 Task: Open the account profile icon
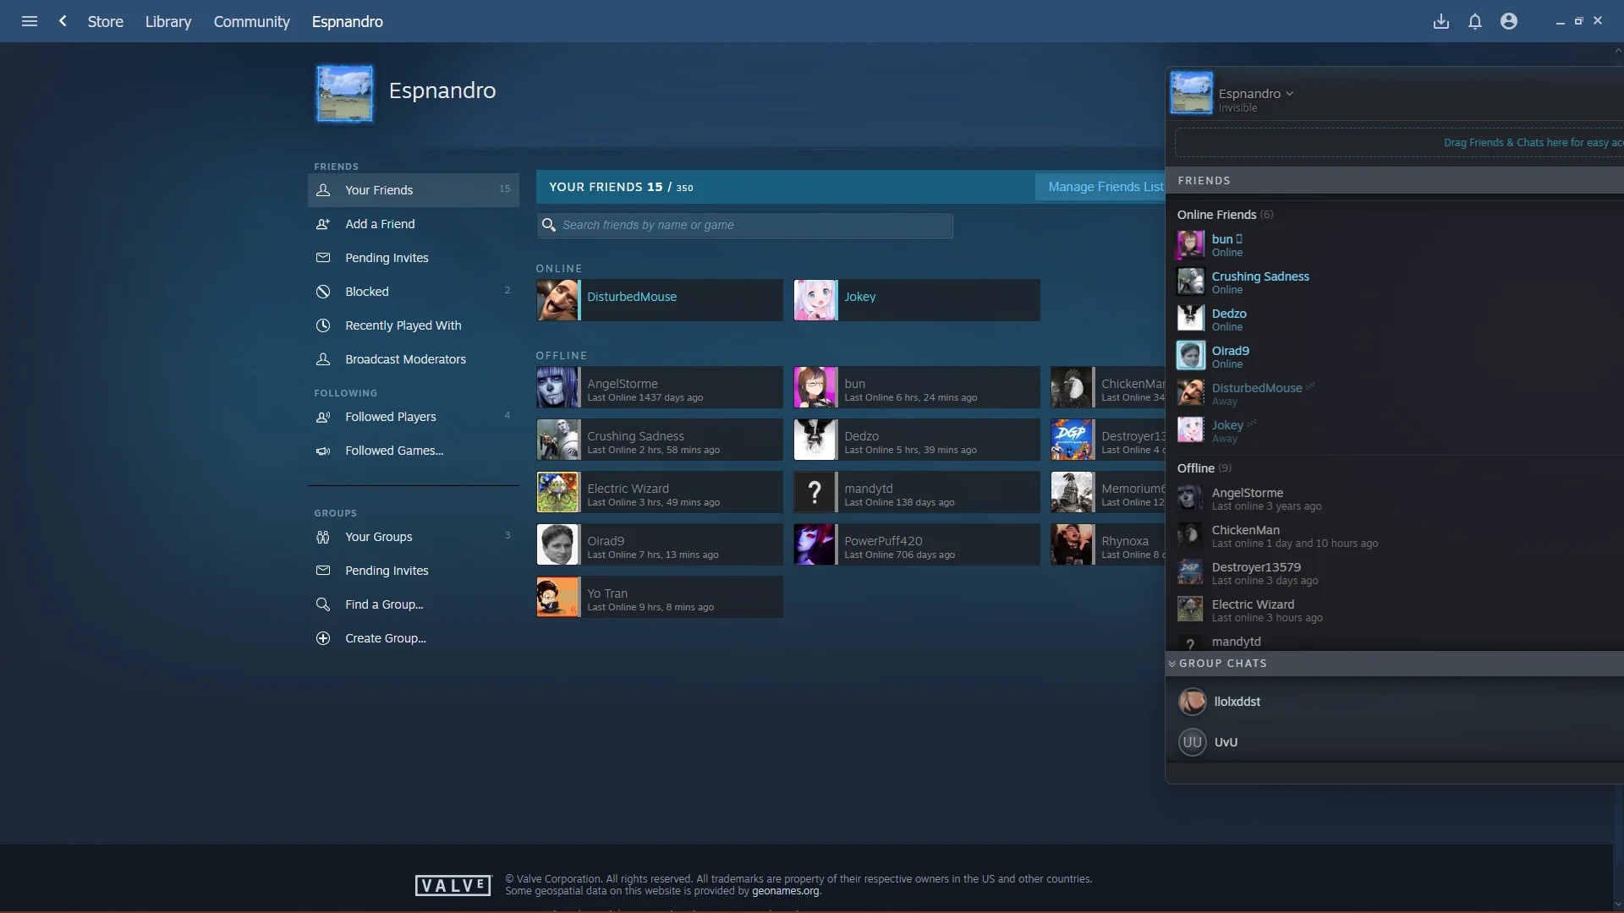click(x=1509, y=21)
